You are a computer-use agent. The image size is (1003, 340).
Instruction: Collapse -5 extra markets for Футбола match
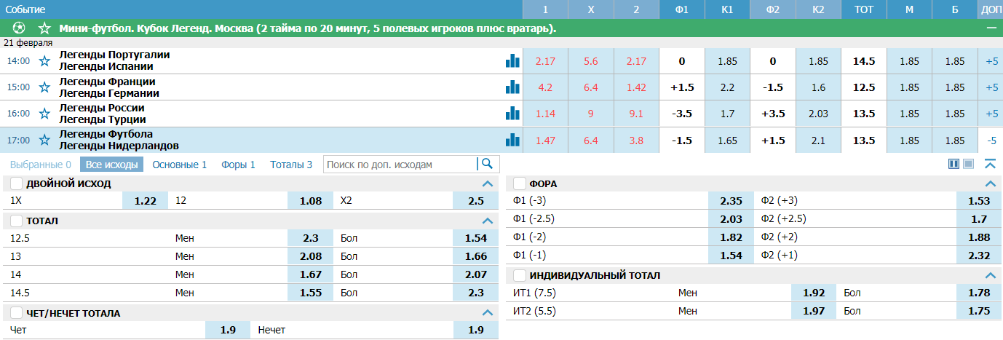[991, 140]
